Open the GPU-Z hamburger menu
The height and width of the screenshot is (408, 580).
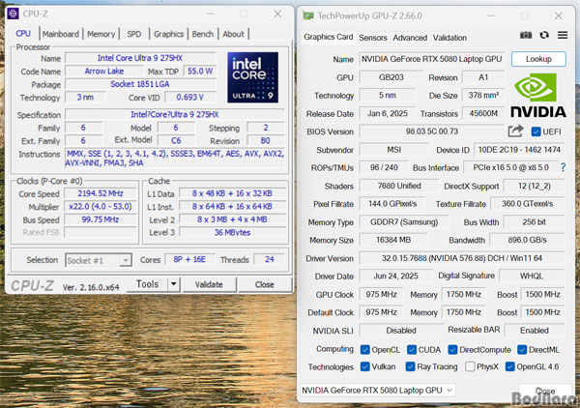click(563, 35)
